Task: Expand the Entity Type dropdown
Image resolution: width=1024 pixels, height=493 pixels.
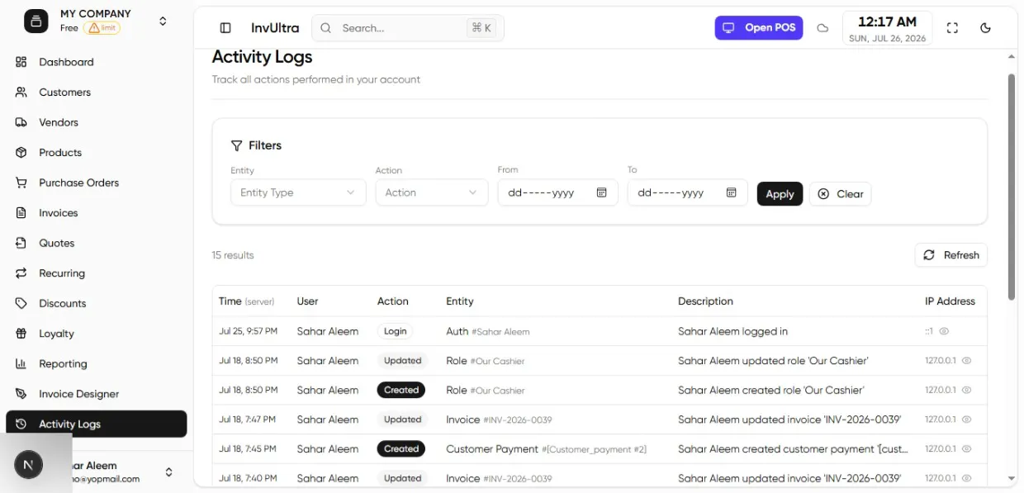Action: coord(298,192)
